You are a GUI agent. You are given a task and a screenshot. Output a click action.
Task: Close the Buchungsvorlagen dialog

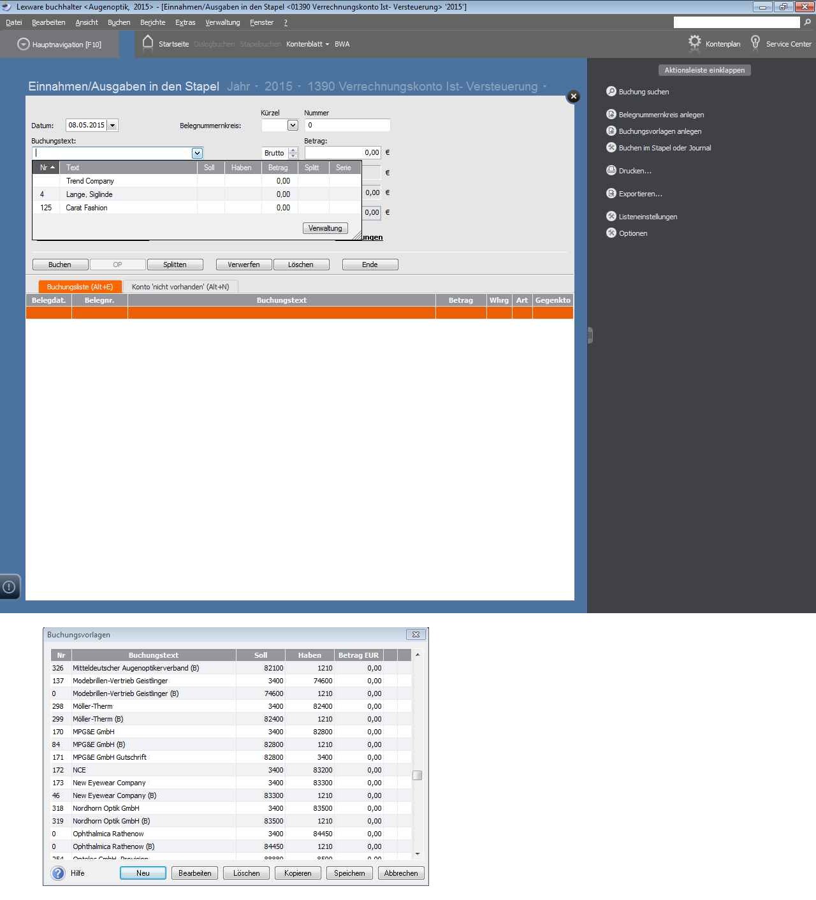tap(416, 634)
